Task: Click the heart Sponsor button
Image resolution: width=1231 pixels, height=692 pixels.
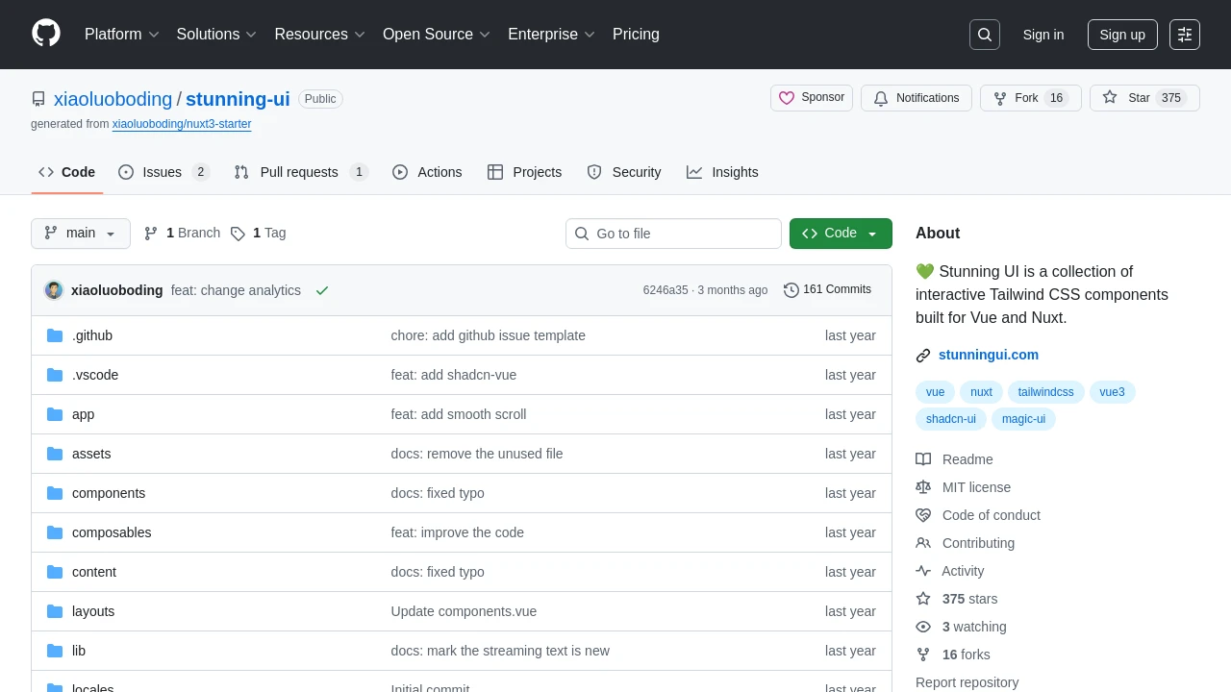Action: coord(812,98)
